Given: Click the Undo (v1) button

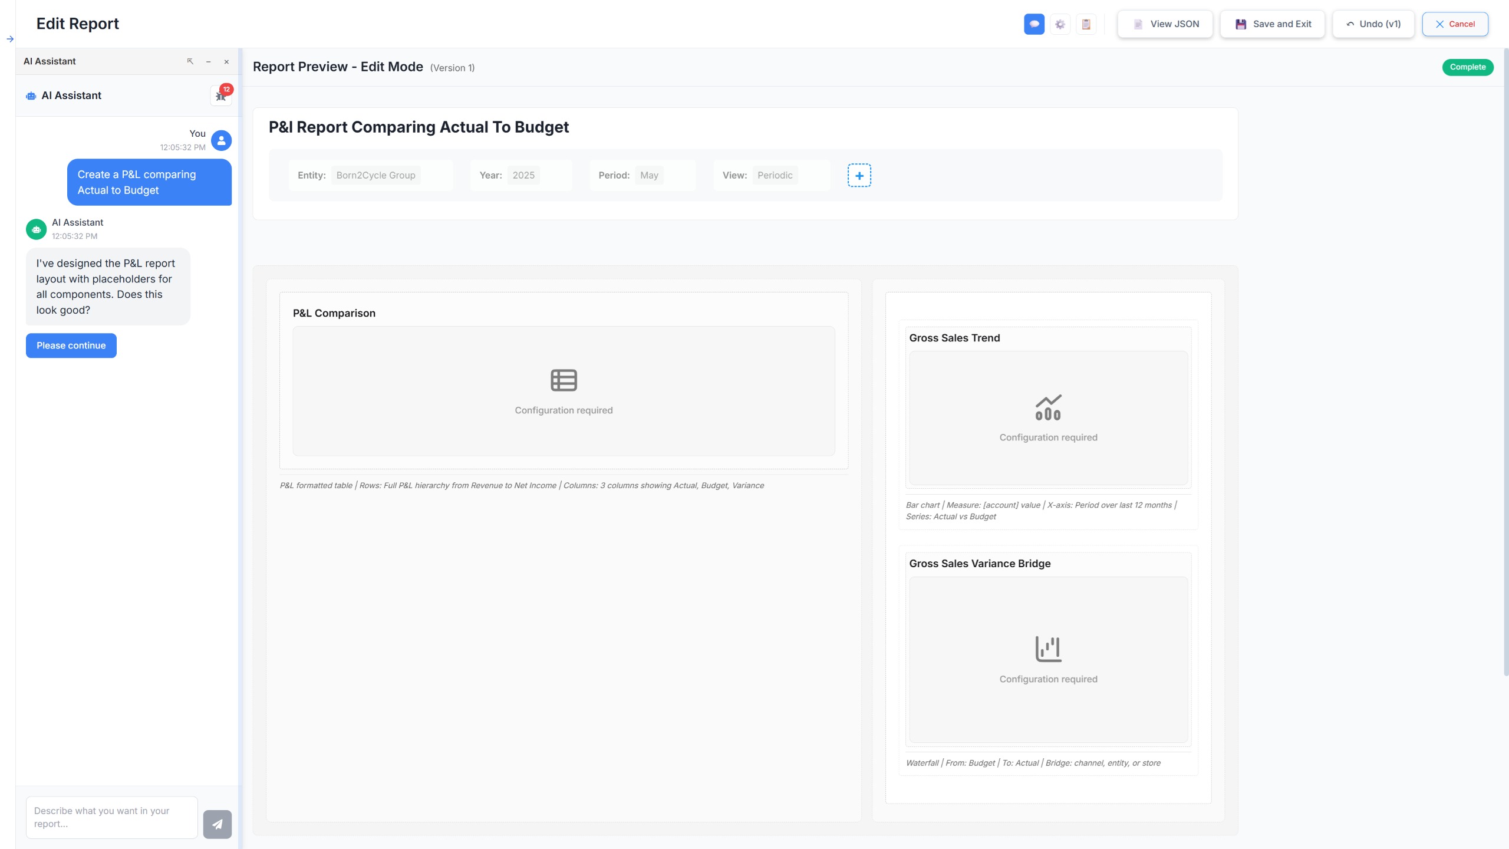Looking at the screenshot, I should point(1373,24).
